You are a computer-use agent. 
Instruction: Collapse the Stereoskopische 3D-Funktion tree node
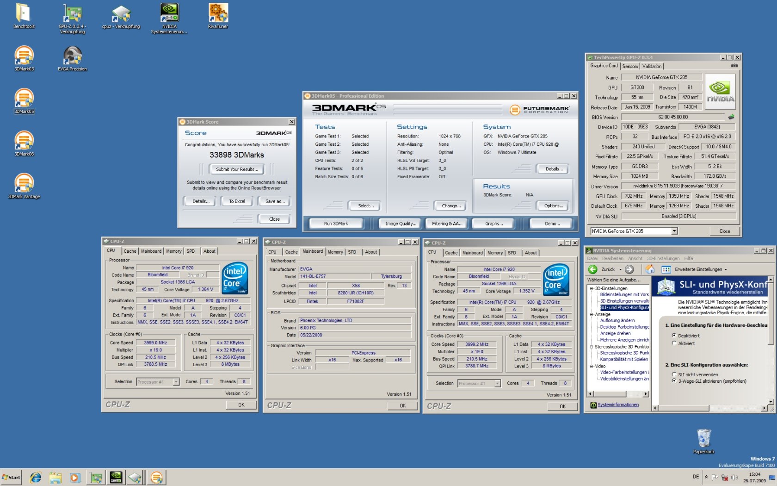592,347
